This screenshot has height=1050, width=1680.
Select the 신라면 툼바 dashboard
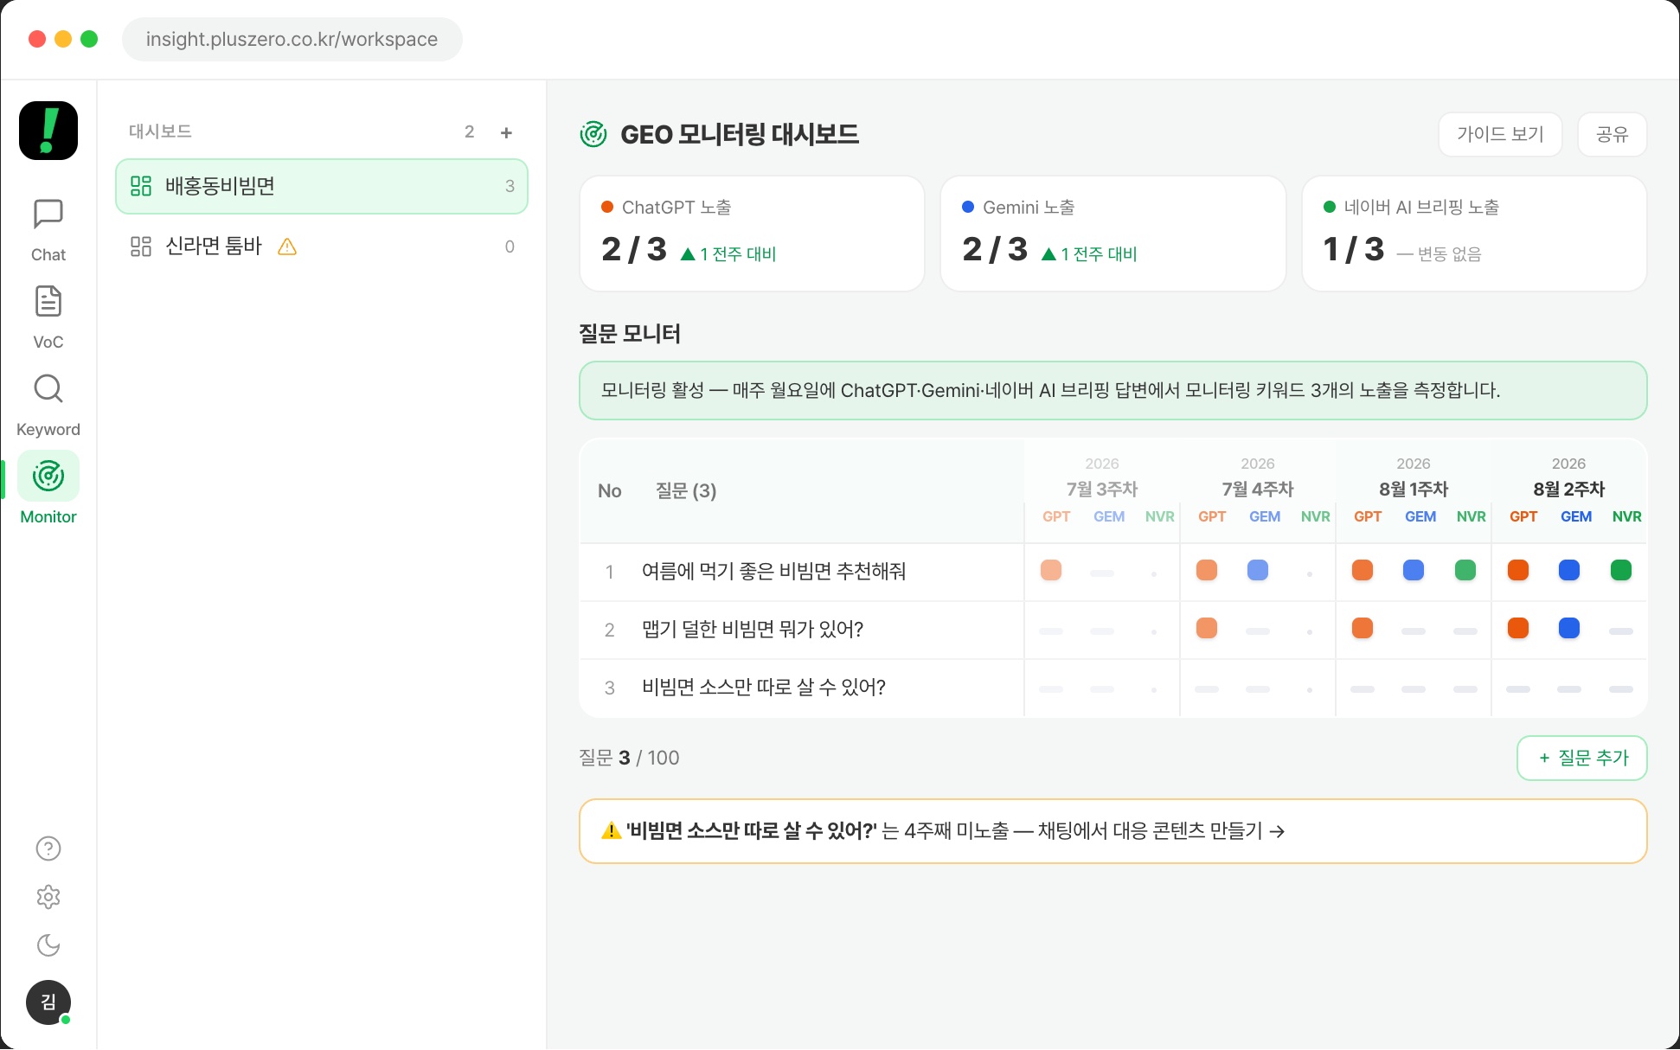click(x=322, y=246)
